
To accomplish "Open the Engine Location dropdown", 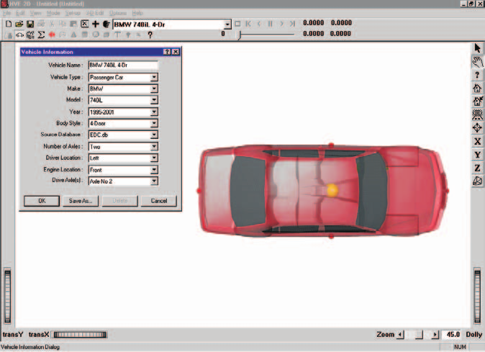I will (154, 170).
